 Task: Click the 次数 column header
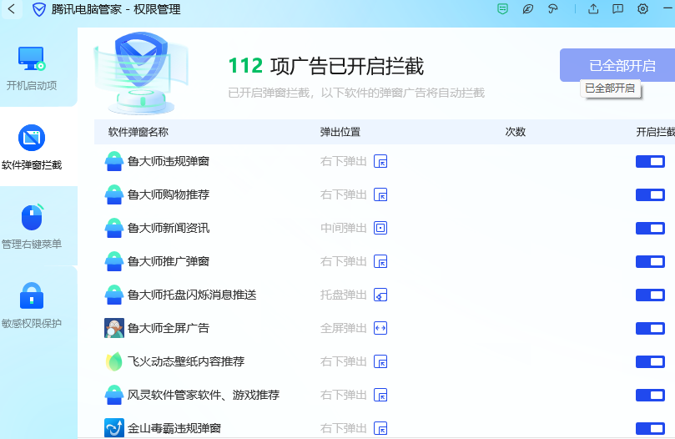516,132
